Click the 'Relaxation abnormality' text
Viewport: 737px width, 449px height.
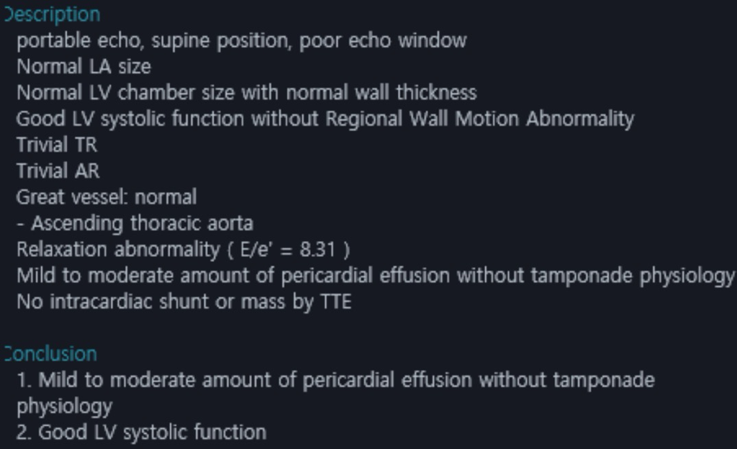118,250
